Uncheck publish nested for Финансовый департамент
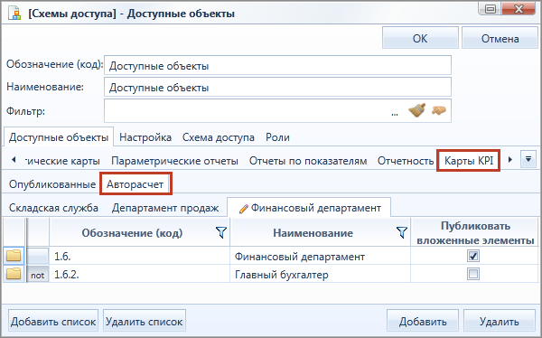This screenshot has height=338, width=542. pos(473,256)
